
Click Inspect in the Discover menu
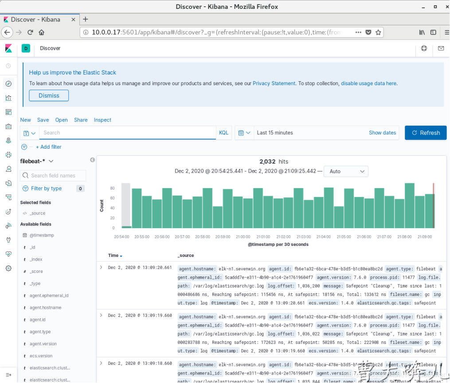coord(102,120)
